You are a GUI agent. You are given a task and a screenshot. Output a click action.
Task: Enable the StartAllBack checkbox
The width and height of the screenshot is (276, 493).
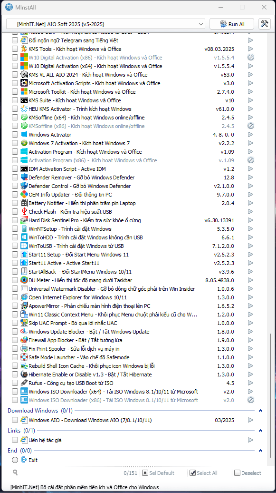coord(15,272)
